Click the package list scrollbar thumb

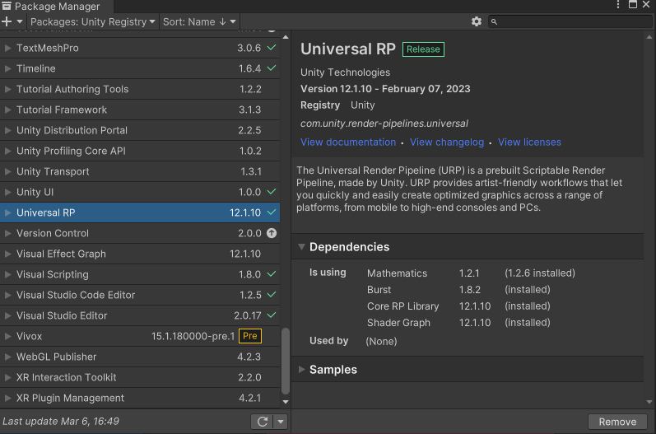[x=286, y=362]
